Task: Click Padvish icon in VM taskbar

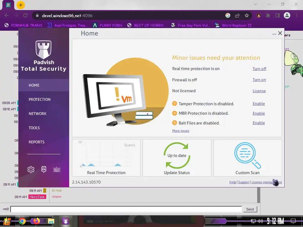Action: (65, 221)
